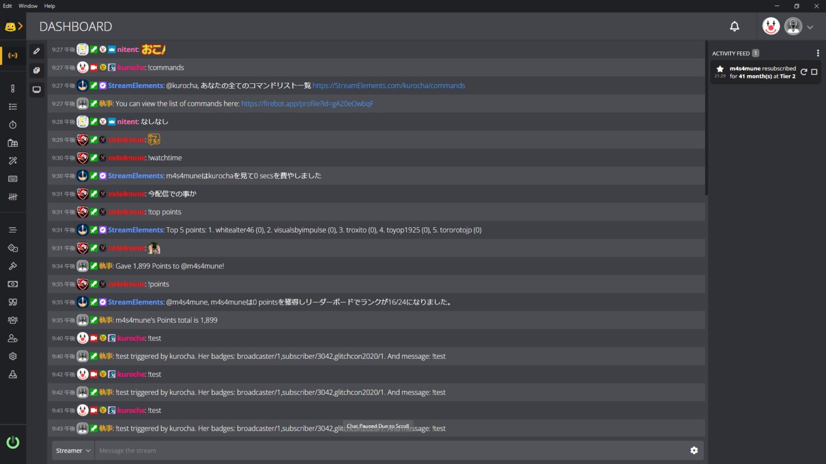The image size is (826, 464).
Task: Mark the m4s4mune resub as acknowledged
Action: (815, 71)
